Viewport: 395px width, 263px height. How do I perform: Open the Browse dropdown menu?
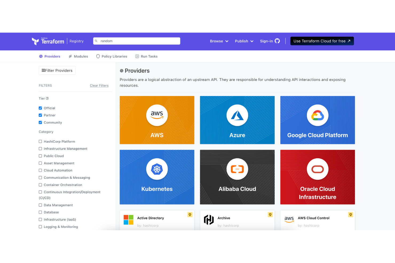pyautogui.click(x=219, y=41)
